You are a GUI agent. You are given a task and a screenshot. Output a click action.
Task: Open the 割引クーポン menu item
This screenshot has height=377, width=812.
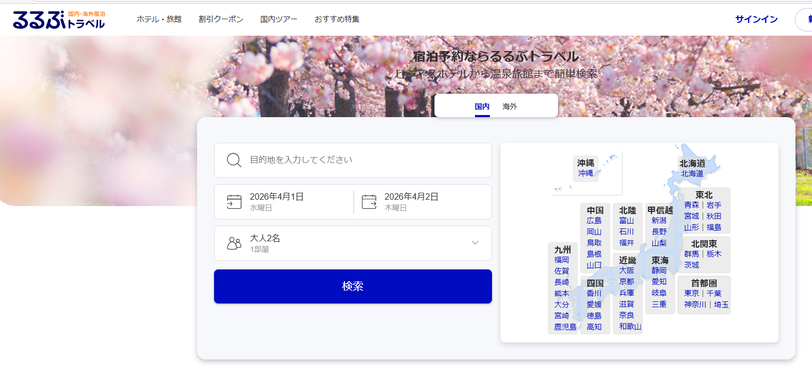(x=221, y=19)
